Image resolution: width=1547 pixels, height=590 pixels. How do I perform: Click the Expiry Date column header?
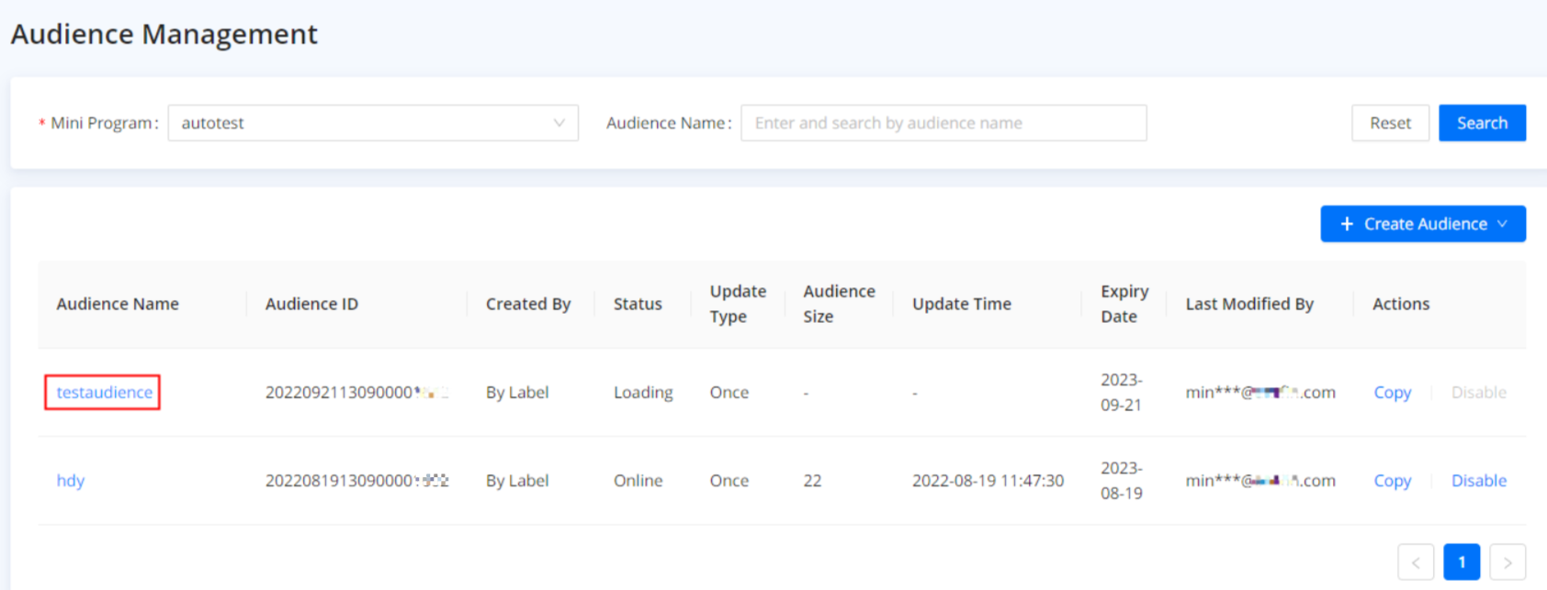click(x=1124, y=304)
